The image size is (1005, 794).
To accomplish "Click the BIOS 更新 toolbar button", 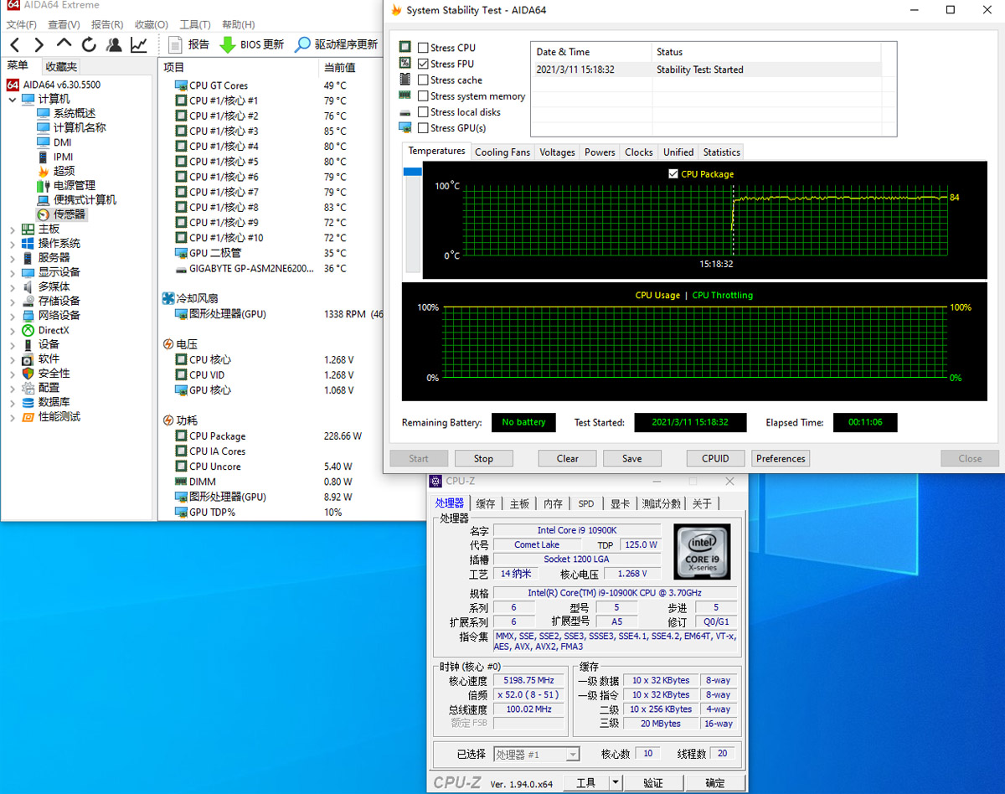I will (x=251, y=44).
